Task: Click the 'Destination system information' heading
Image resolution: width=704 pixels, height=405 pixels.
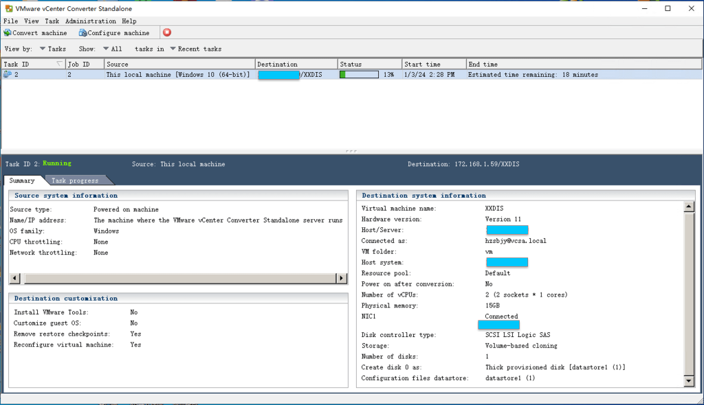Action: [423, 196]
